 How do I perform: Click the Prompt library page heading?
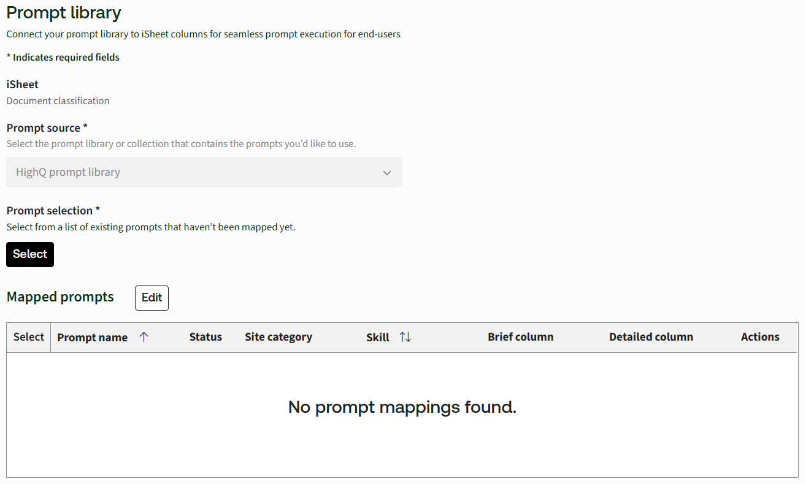(64, 13)
